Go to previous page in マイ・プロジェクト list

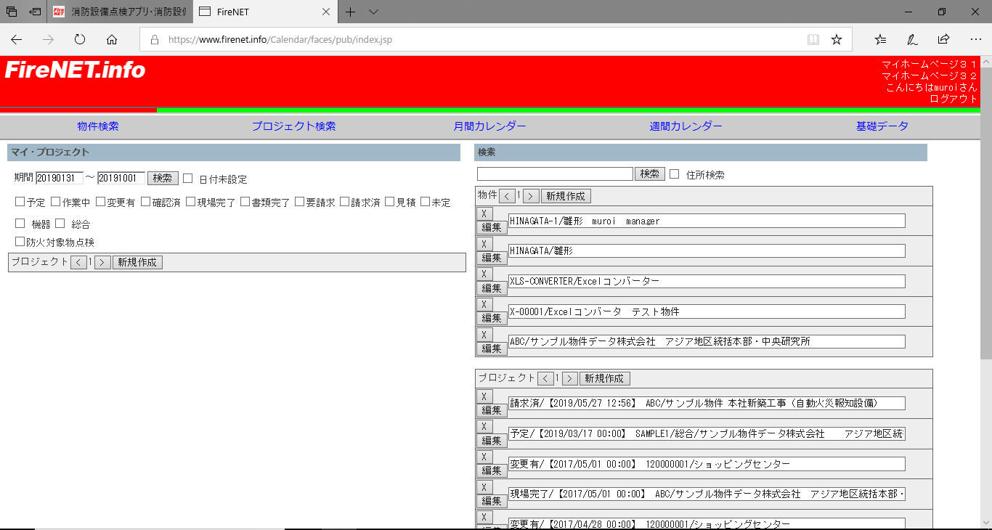pyautogui.click(x=78, y=263)
